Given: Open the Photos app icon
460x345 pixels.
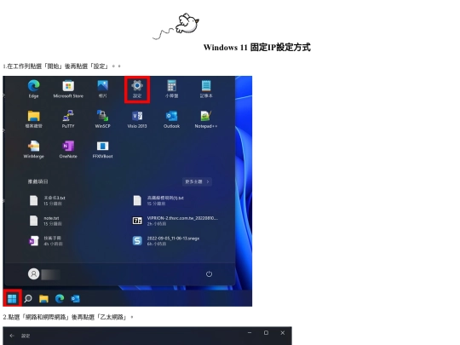Looking at the screenshot, I should tap(103, 89).
